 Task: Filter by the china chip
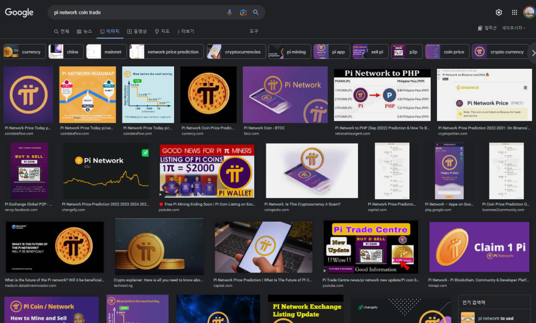[x=66, y=52]
